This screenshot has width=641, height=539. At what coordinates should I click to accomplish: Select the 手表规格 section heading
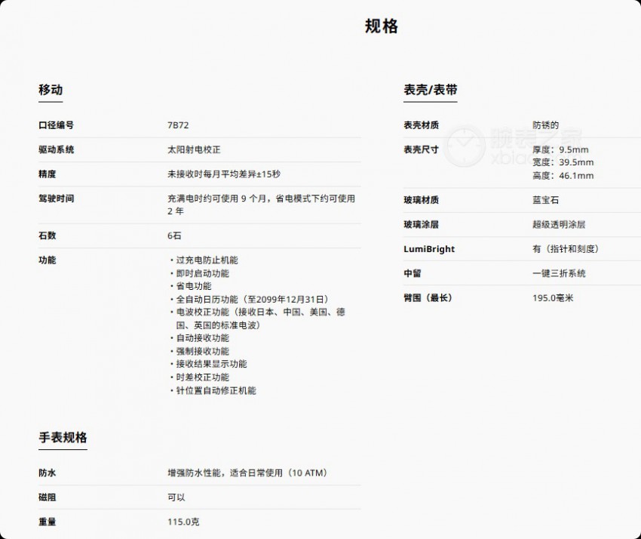click(63, 437)
